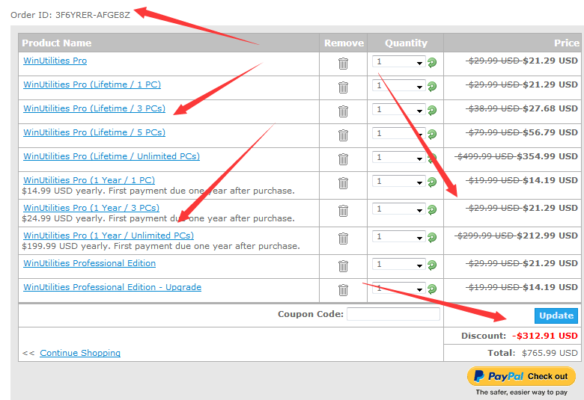The width and height of the screenshot is (584, 400).
Task: Open quantity dropdown for 1 Year / Unlimited PCs
Action: tap(398, 236)
